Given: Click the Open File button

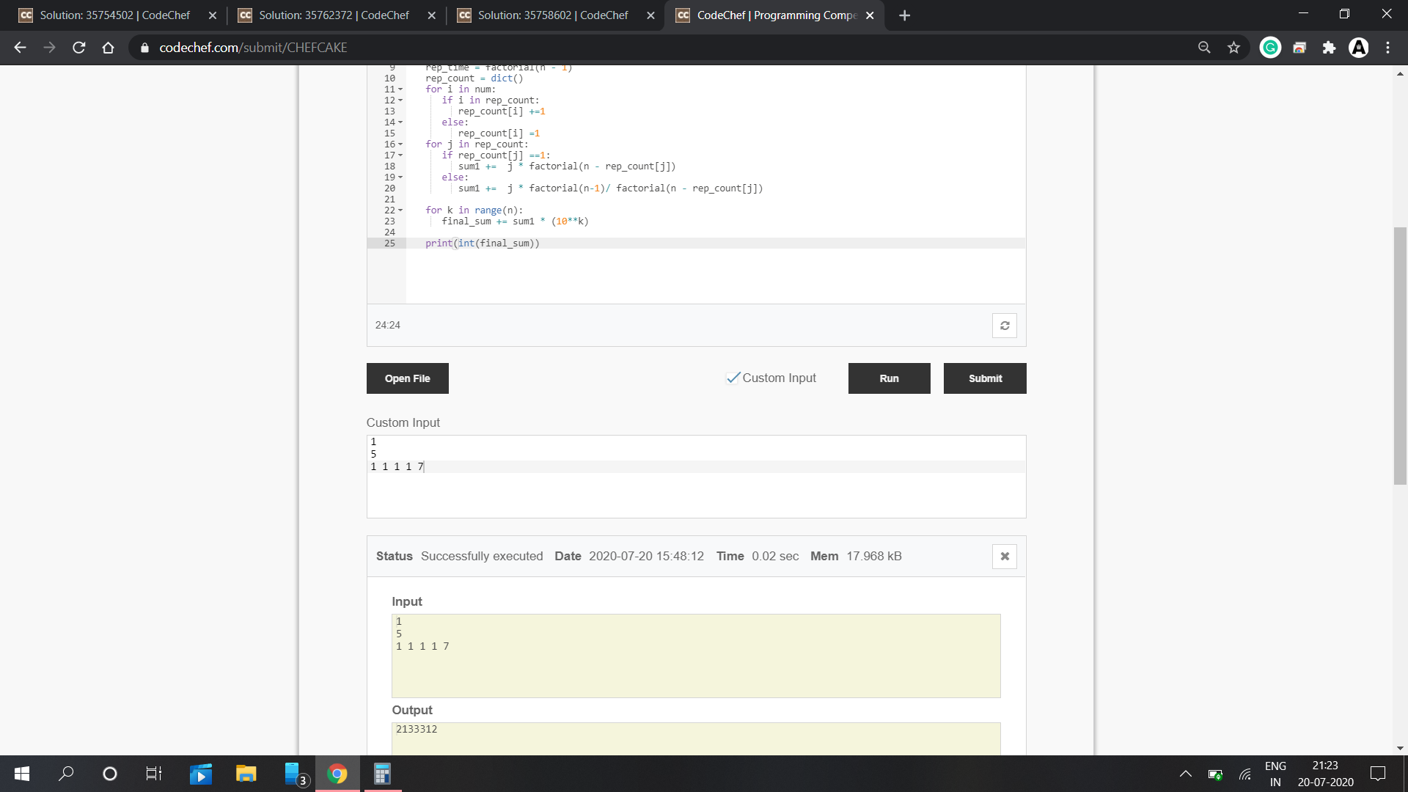Looking at the screenshot, I should pyautogui.click(x=407, y=378).
